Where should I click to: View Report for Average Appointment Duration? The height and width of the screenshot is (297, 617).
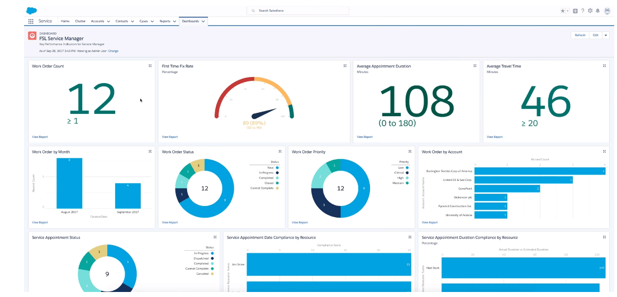365,137
